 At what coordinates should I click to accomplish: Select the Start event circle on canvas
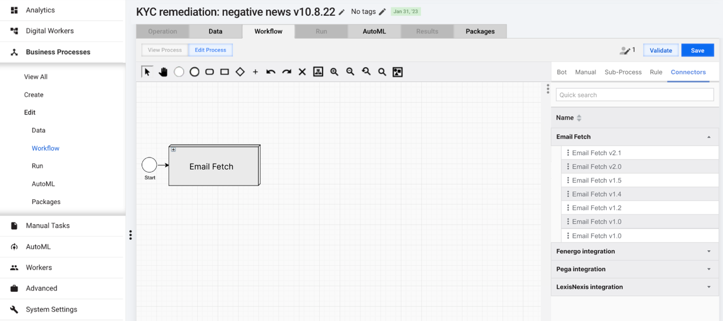point(149,165)
